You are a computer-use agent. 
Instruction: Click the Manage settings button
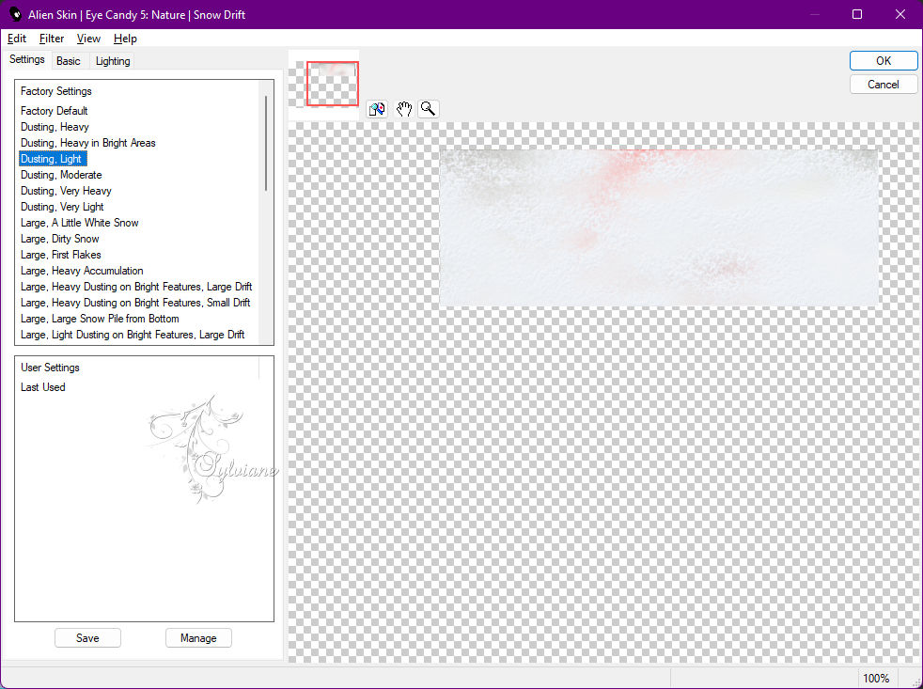(x=198, y=637)
